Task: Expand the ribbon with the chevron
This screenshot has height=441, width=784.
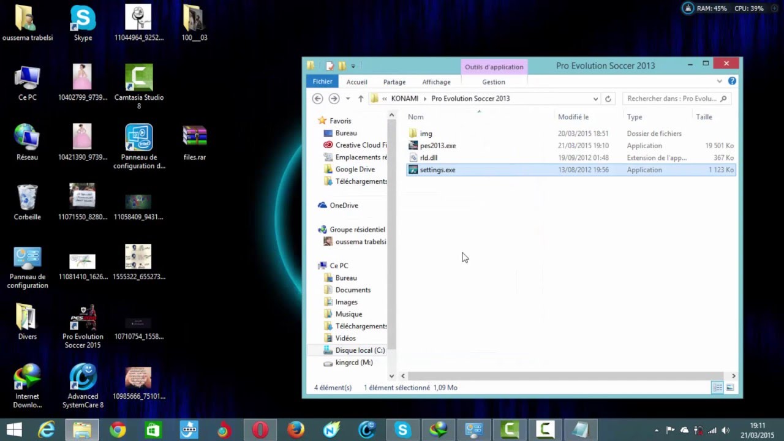Action: [x=720, y=81]
